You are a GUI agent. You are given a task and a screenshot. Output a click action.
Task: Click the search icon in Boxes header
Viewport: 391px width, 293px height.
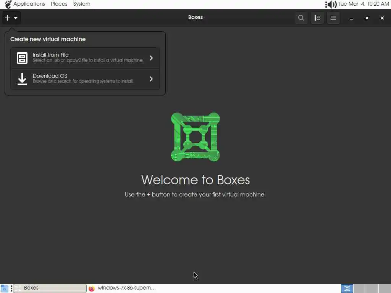(301, 18)
